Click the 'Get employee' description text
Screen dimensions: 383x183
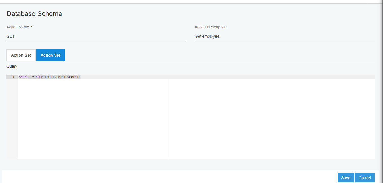click(x=207, y=36)
